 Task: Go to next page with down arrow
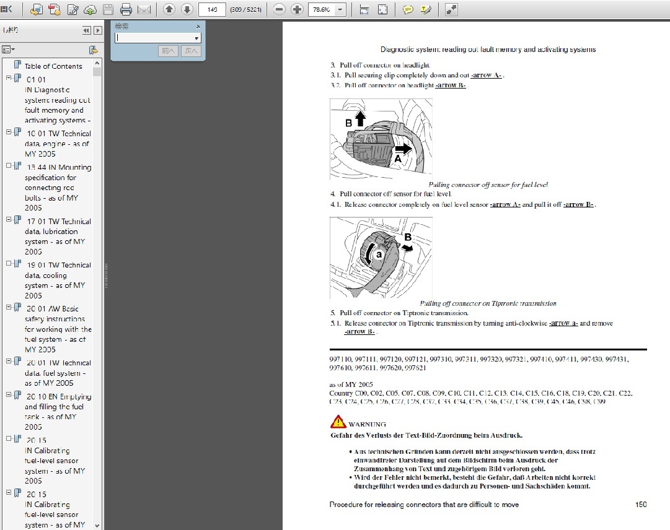coord(187,9)
